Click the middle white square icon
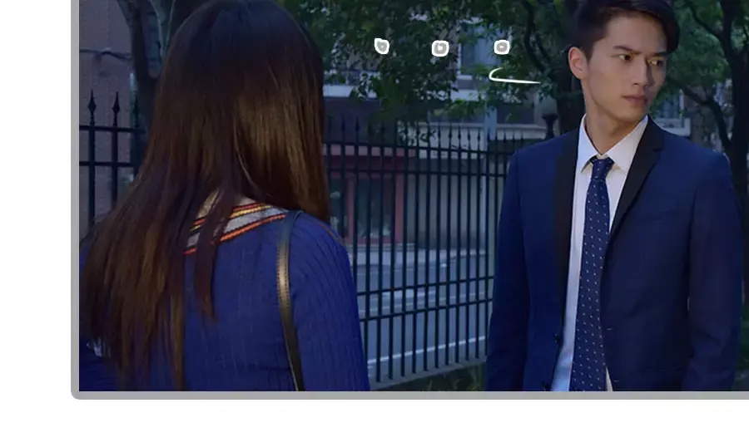 pyautogui.click(x=440, y=48)
